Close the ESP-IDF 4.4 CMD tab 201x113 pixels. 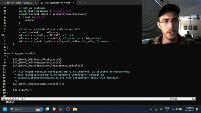coord(36,3)
